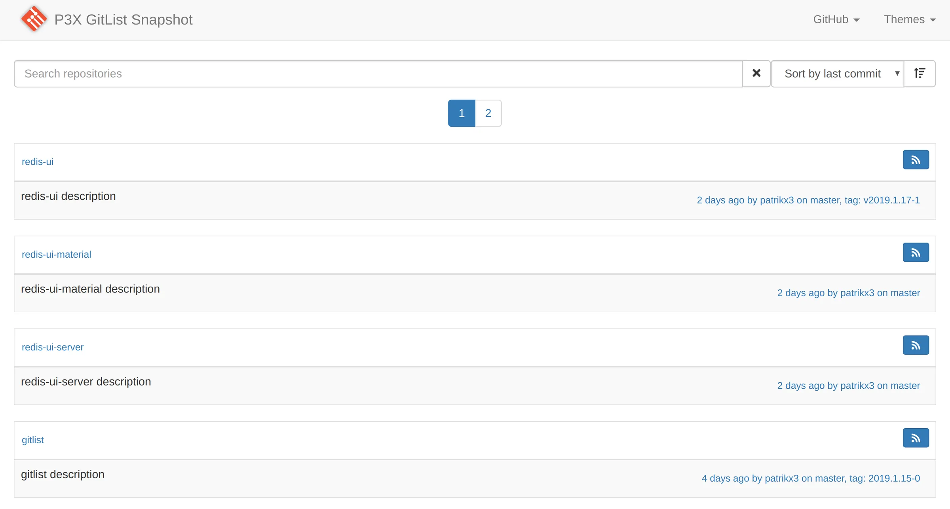Open the RSS feed for gitlist
This screenshot has height=509, width=950.
point(916,437)
